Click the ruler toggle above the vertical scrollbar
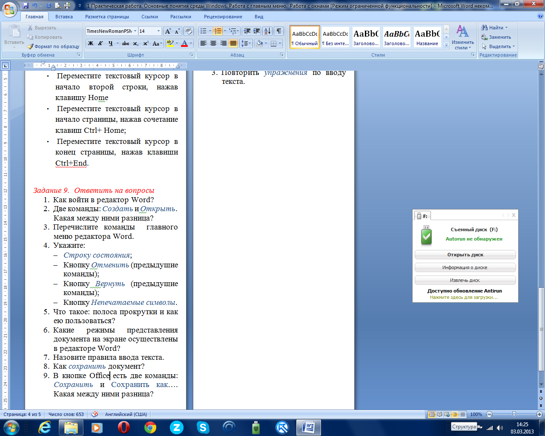Image resolution: width=545 pixels, height=436 pixels. coord(541,66)
